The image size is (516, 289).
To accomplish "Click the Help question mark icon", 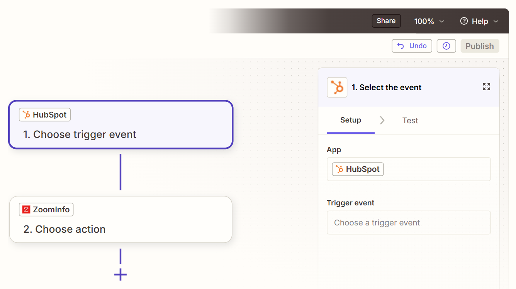I will 464,21.
